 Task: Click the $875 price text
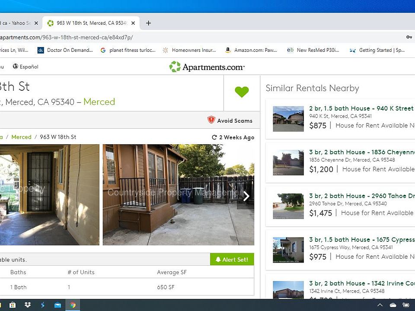pyautogui.click(x=318, y=125)
